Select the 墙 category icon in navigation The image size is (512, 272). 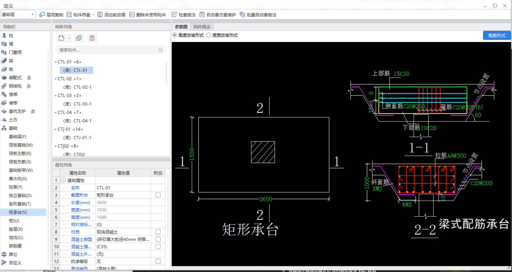tap(4, 44)
